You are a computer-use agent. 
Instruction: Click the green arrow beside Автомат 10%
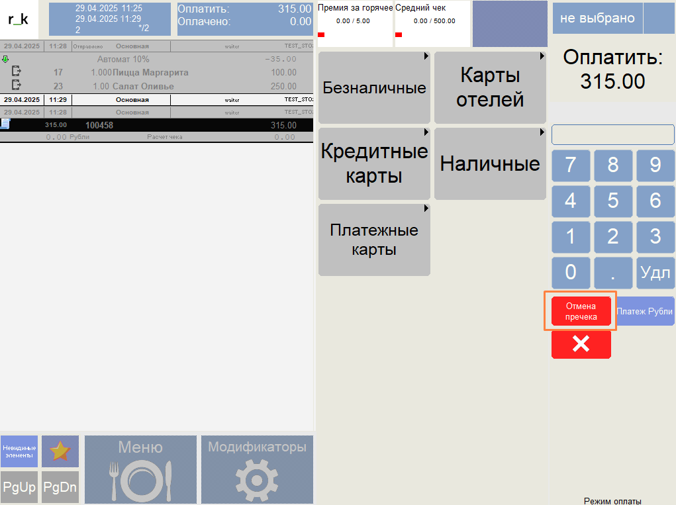pyautogui.click(x=5, y=59)
